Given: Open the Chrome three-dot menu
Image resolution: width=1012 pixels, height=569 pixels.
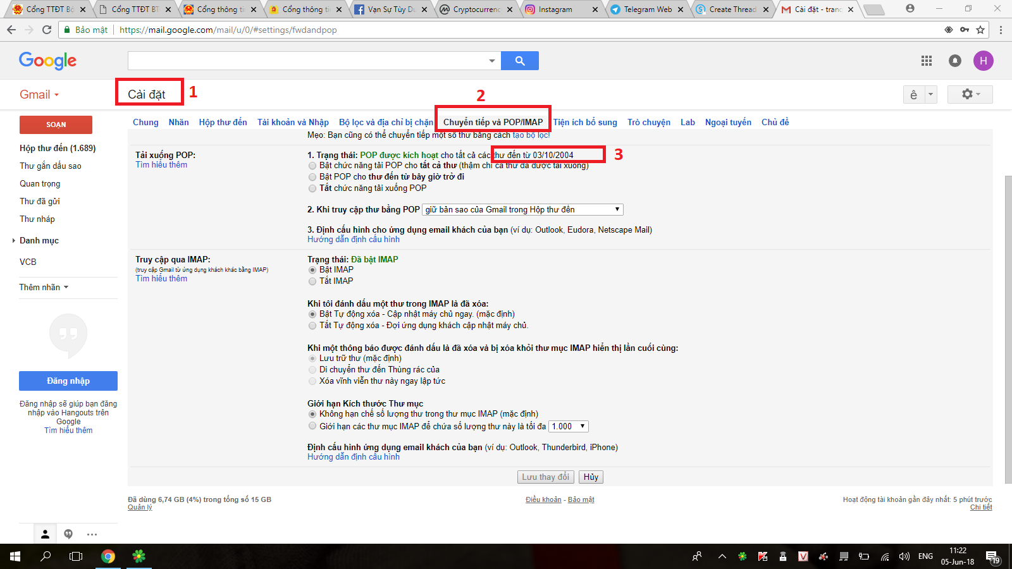Looking at the screenshot, I should [1001, 30].
